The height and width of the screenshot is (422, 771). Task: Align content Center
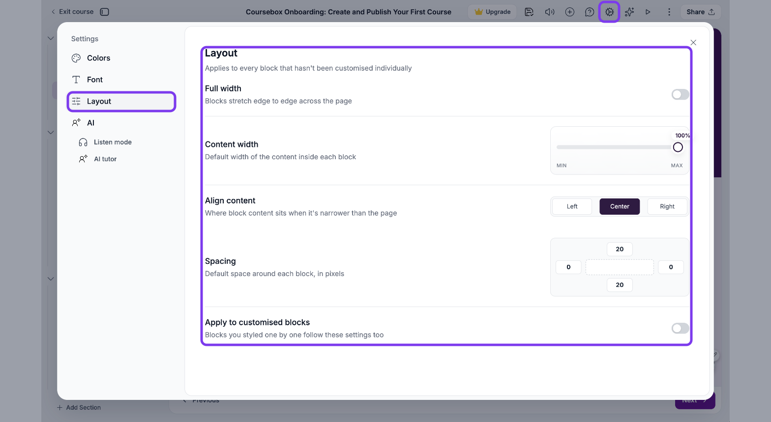620,206
